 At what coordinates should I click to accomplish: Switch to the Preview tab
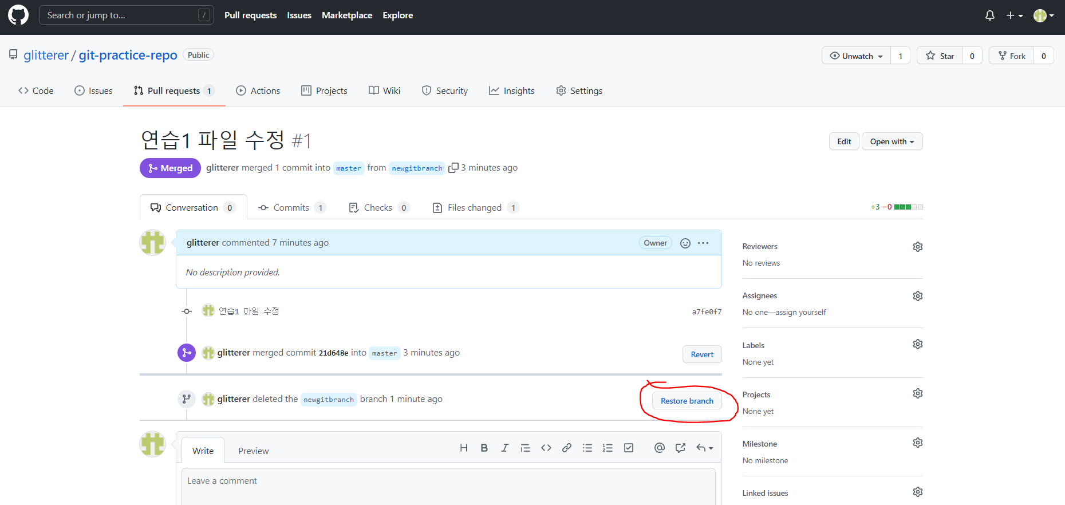tap(254, 451)
